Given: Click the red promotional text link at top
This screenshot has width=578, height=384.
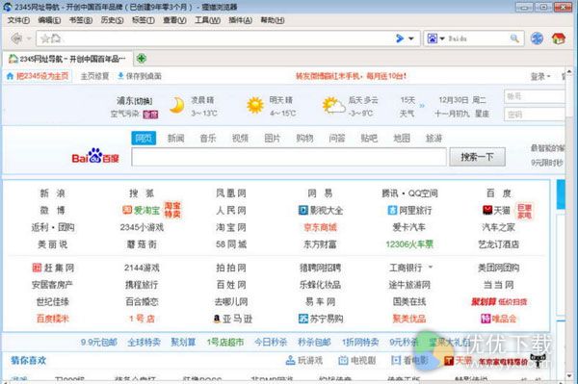Looking at the screenshot, I should (x=351, y=76).
